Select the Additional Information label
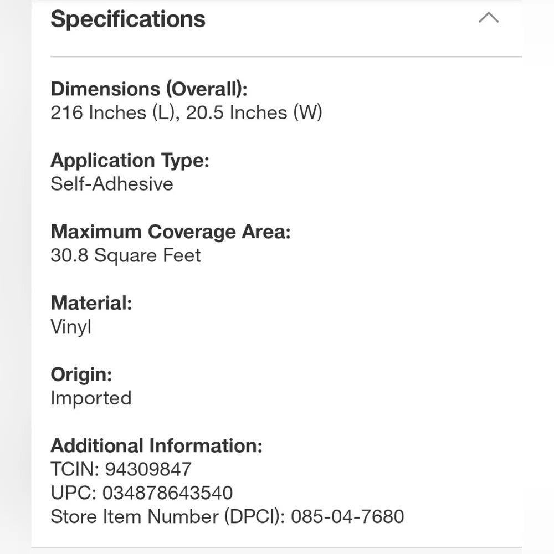 (x=157, y=445)
